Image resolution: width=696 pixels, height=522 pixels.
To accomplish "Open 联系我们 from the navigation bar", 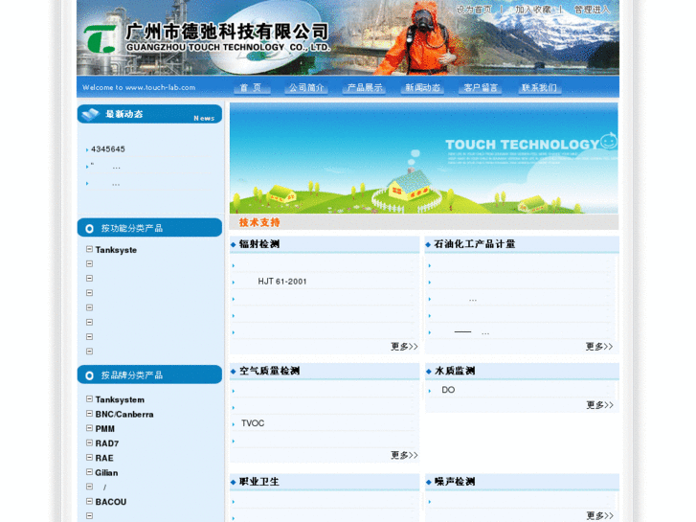I will coord(539,88).
